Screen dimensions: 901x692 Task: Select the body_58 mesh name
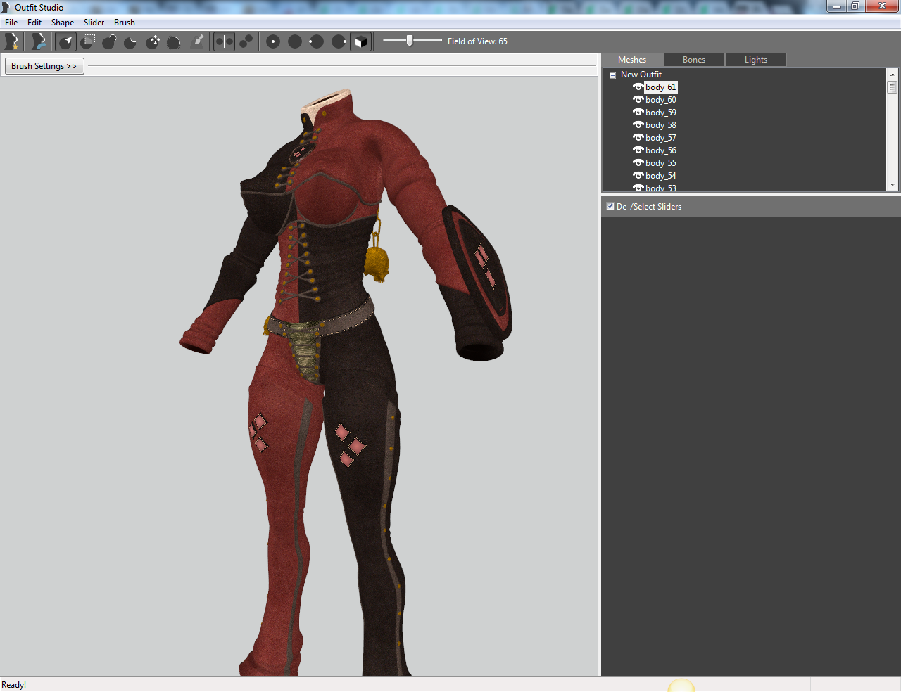click(661, 125)
